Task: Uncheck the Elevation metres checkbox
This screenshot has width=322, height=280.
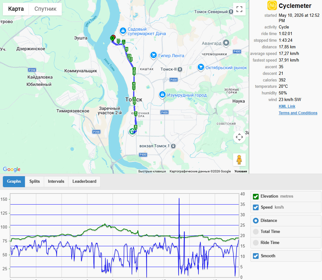Action: (256, 197)
